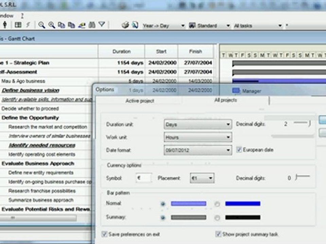The image size is (326, 244).
Task: Click the filter funnel icon
Action: (x=102, y=24)
